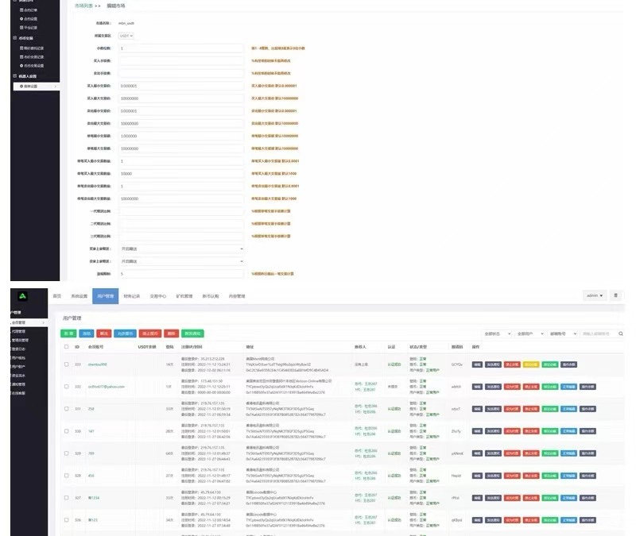The image size is (636, 536).
Task: Tick the checkbox for user ID 333
Action: 67,364
